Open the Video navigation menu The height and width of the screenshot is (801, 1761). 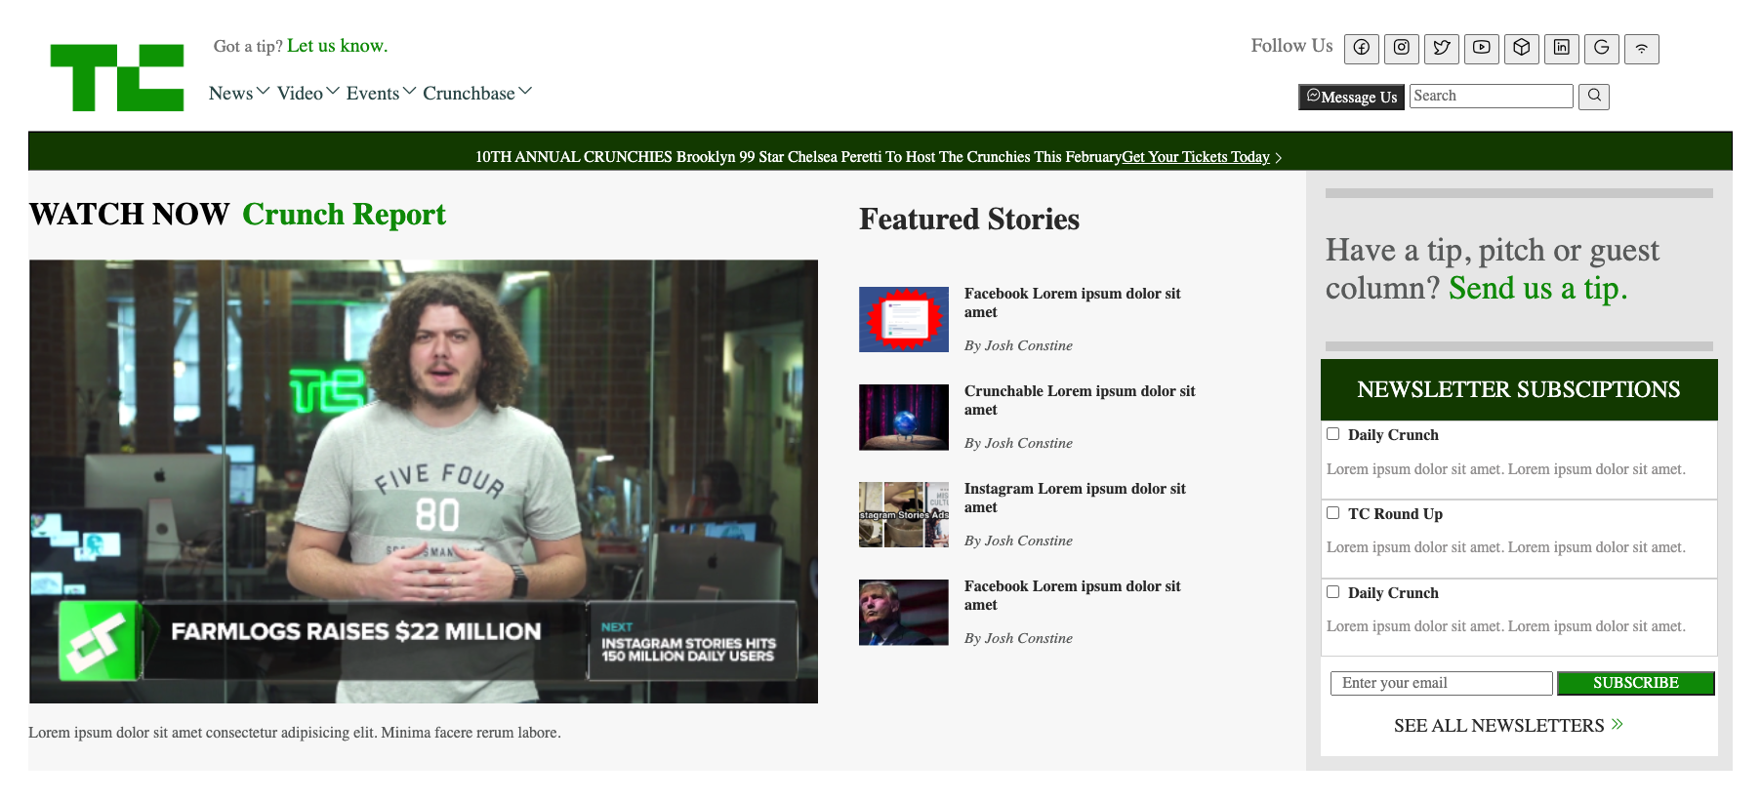[x=307, y=94]
